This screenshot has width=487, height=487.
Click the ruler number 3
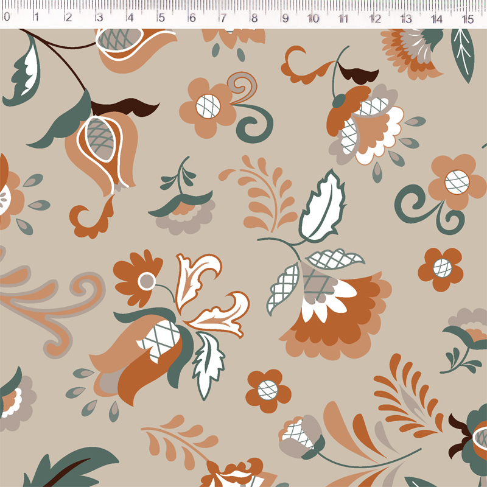click(x=99, y=18)
